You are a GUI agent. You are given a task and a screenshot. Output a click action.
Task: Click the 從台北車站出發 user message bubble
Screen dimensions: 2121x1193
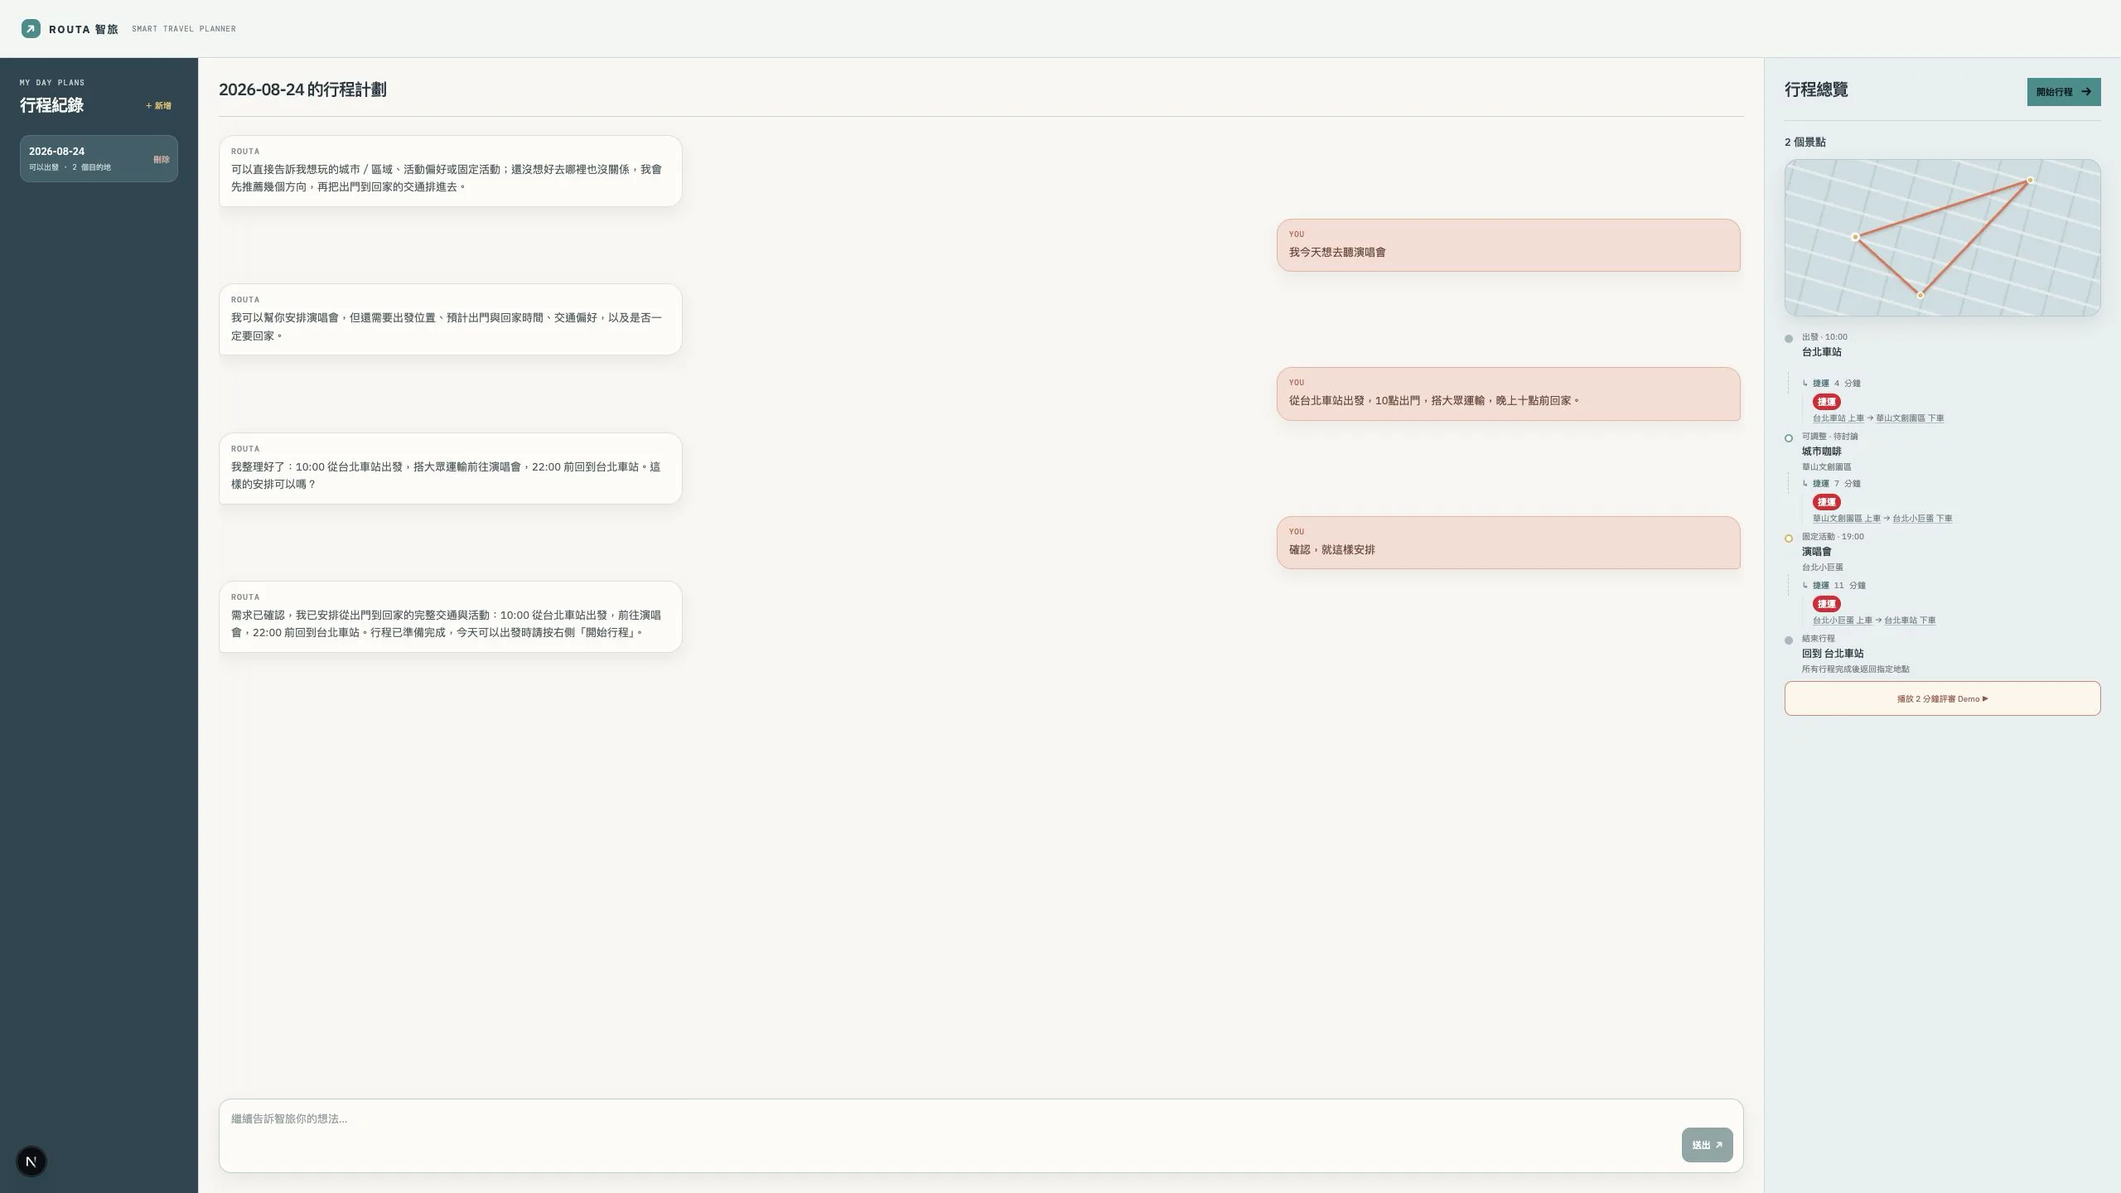click(x=1508, y=394)
